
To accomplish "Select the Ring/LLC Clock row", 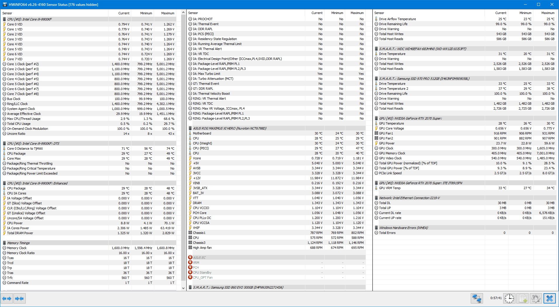I will coord(89,104).
